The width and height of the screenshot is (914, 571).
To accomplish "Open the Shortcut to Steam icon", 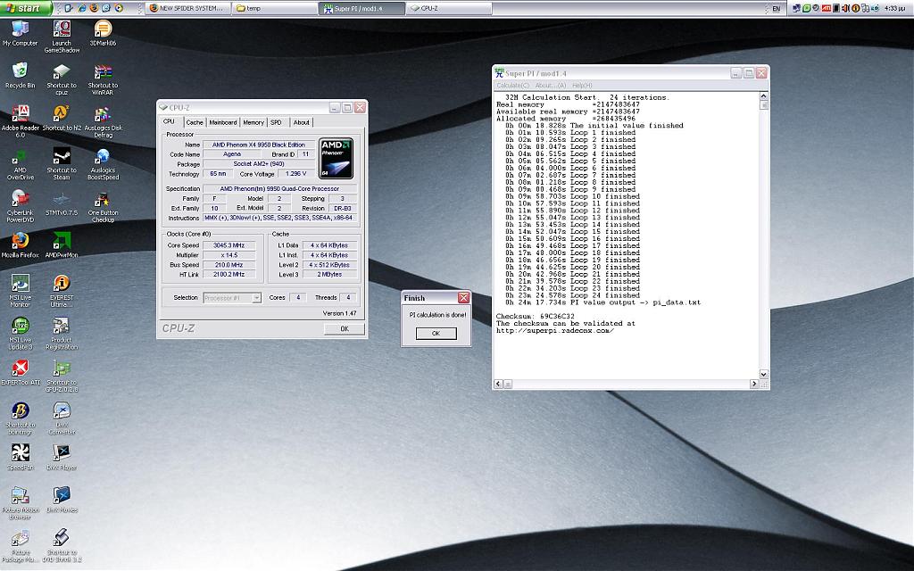I will tap(62, 164).
